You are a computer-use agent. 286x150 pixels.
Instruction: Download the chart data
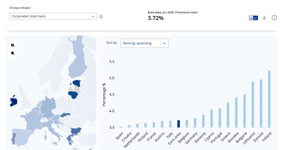click(264, 18)
